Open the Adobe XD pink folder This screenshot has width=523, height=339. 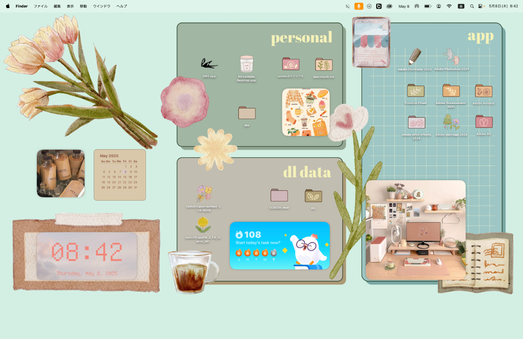tap(484, 122)
